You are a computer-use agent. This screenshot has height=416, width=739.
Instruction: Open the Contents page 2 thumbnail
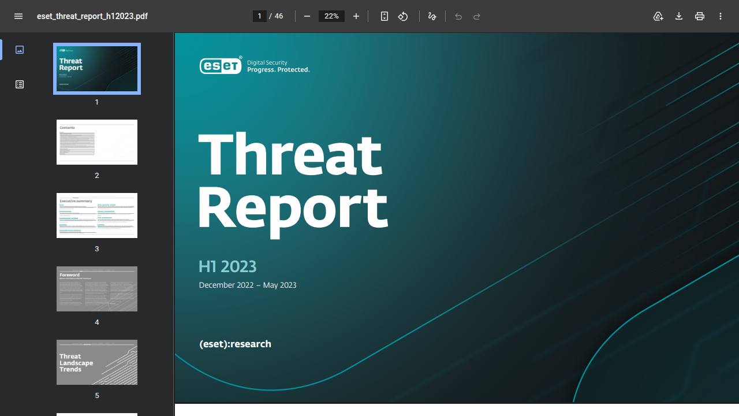click(x=97, y=142)
